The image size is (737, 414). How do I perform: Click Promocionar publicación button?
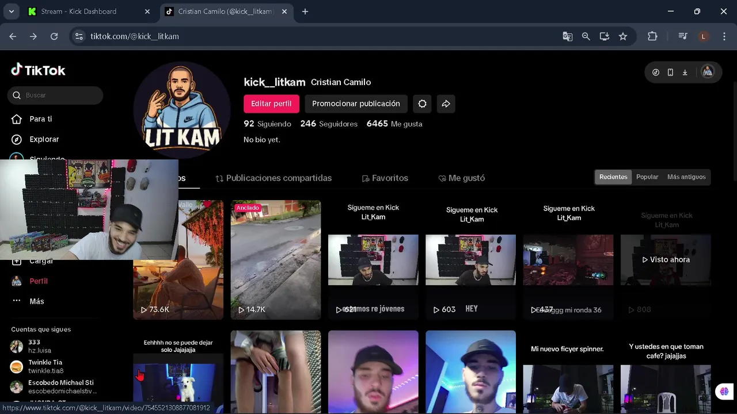pos(356,103)
